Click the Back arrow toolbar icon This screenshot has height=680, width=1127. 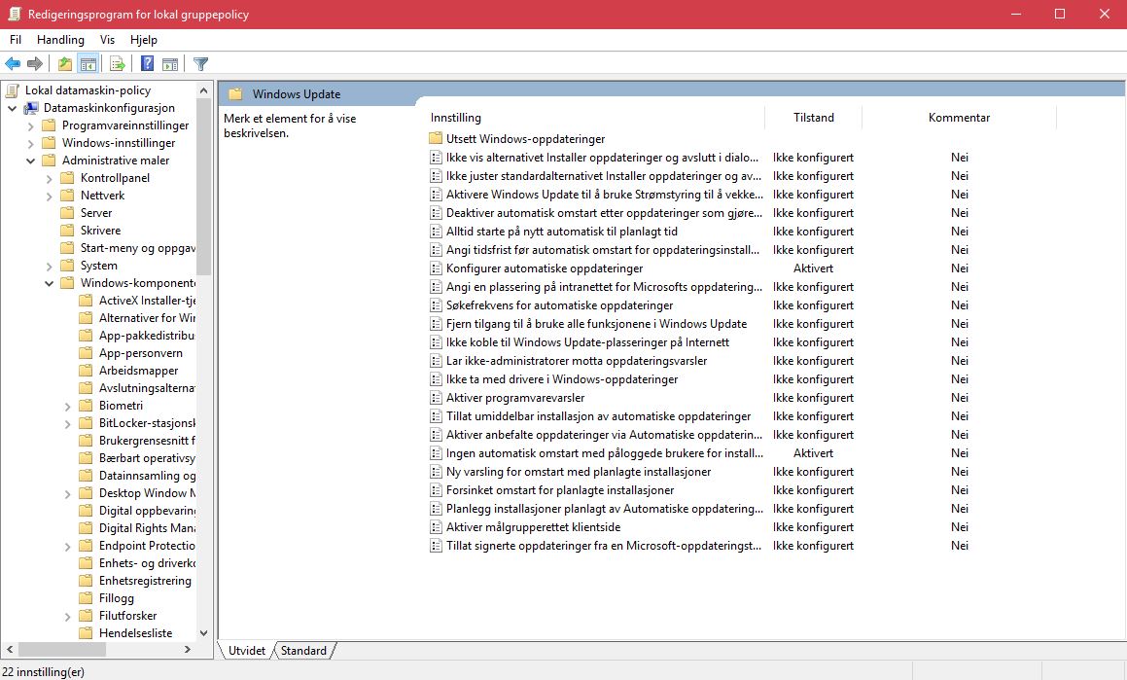pyautogui.click(x=13, y=64)
